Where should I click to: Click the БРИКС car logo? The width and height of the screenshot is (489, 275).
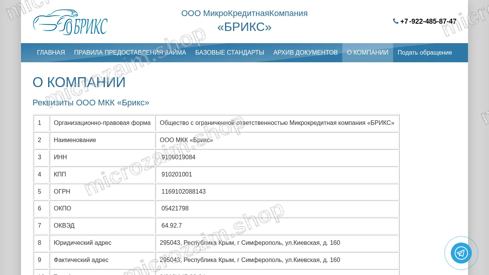click(70, 22)
